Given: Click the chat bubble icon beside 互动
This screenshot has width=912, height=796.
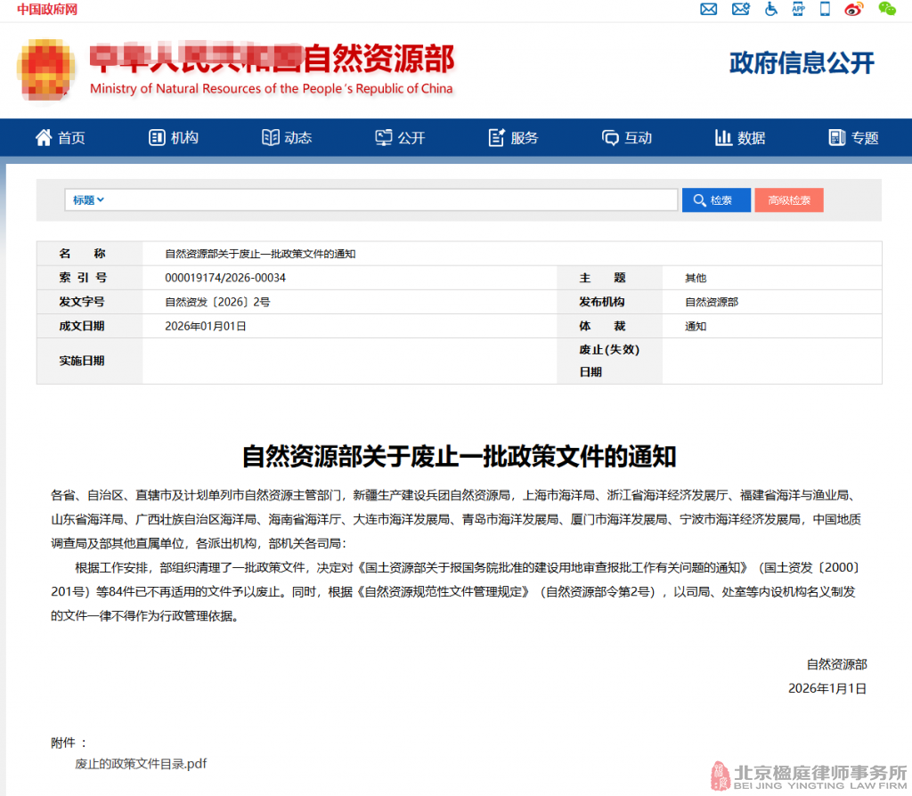Looking at the screenshot, I should [x=610, y=138].
